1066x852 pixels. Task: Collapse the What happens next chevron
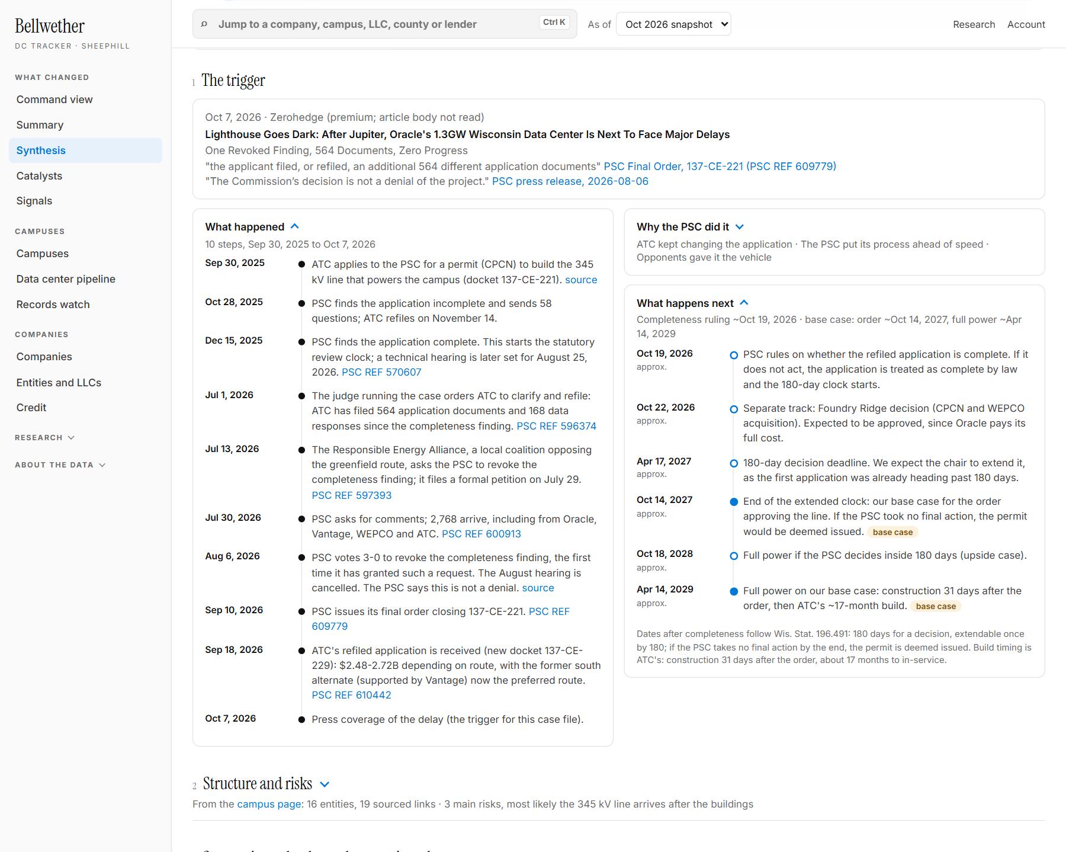[x=744, y=303]
